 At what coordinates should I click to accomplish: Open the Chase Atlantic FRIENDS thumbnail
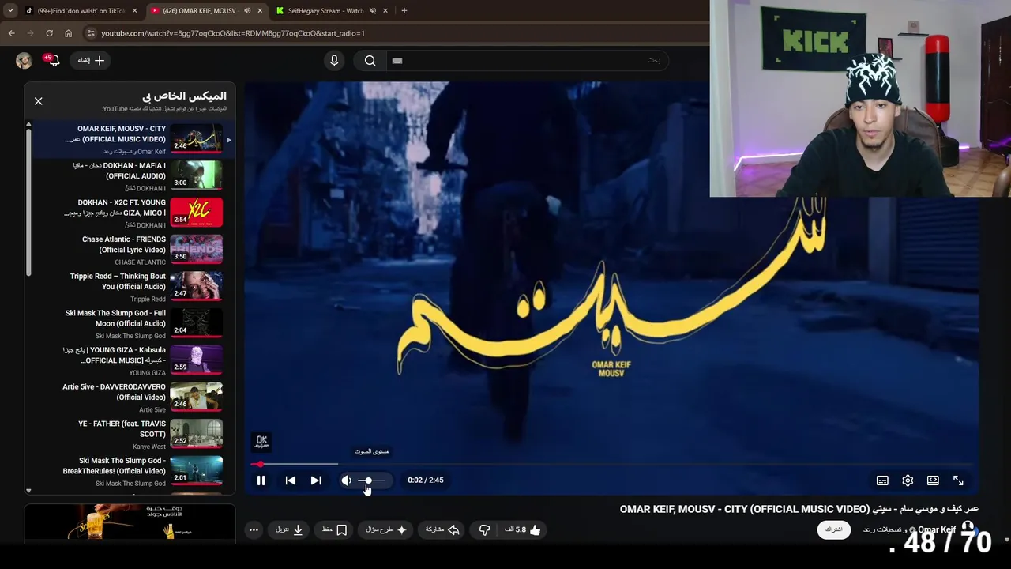point(196,249)
